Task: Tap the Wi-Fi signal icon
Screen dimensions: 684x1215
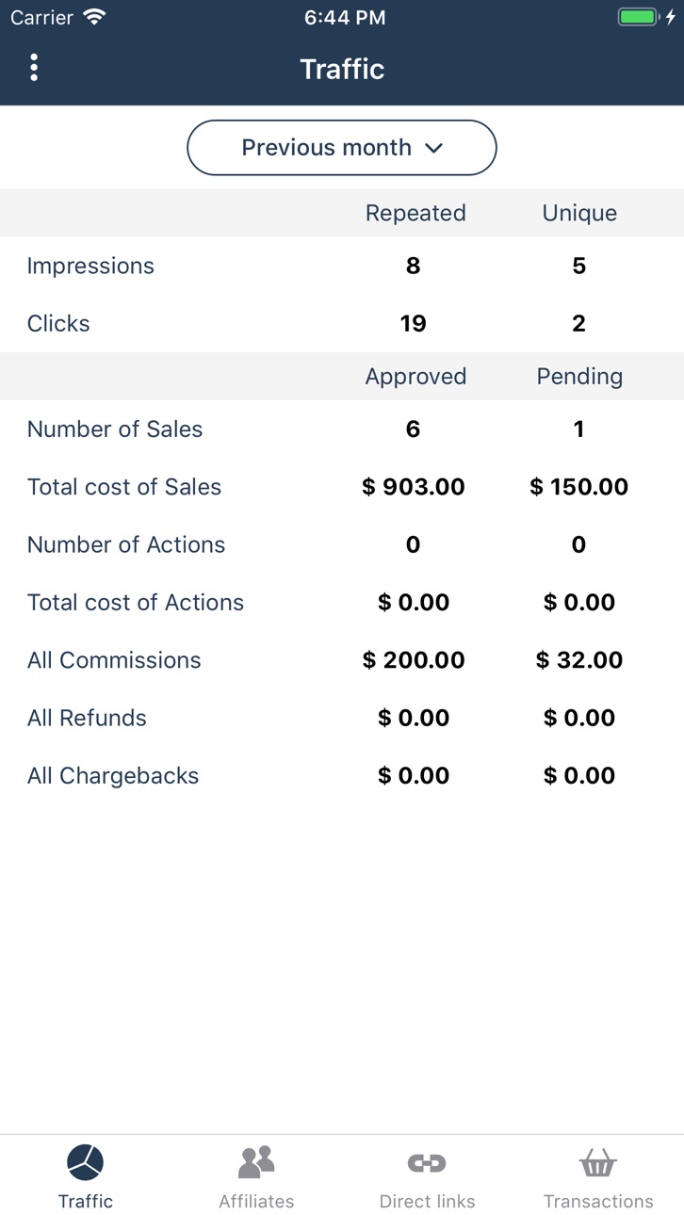Action: pos(94,17)
